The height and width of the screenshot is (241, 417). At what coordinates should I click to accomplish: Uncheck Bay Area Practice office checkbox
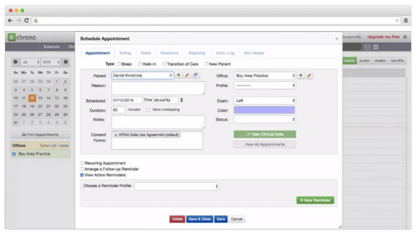pos(14,154)
